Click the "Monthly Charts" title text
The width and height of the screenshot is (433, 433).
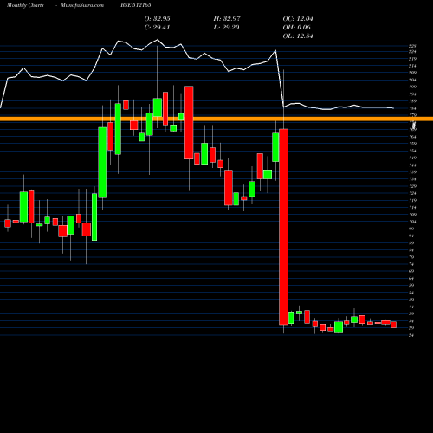[25, 5]
